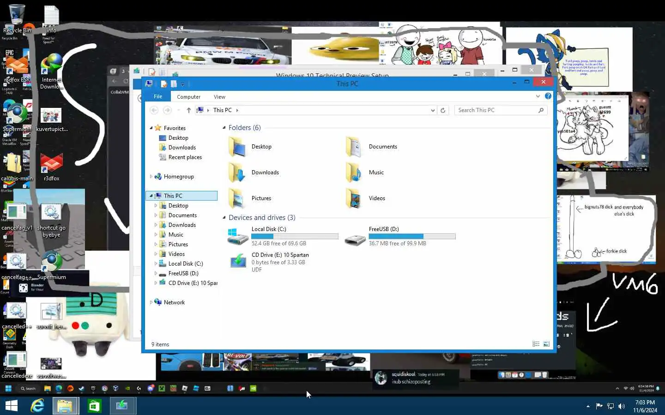Open the Videos folder in Folders group
The image size is (665, 415).
click(x=365, y=198)
